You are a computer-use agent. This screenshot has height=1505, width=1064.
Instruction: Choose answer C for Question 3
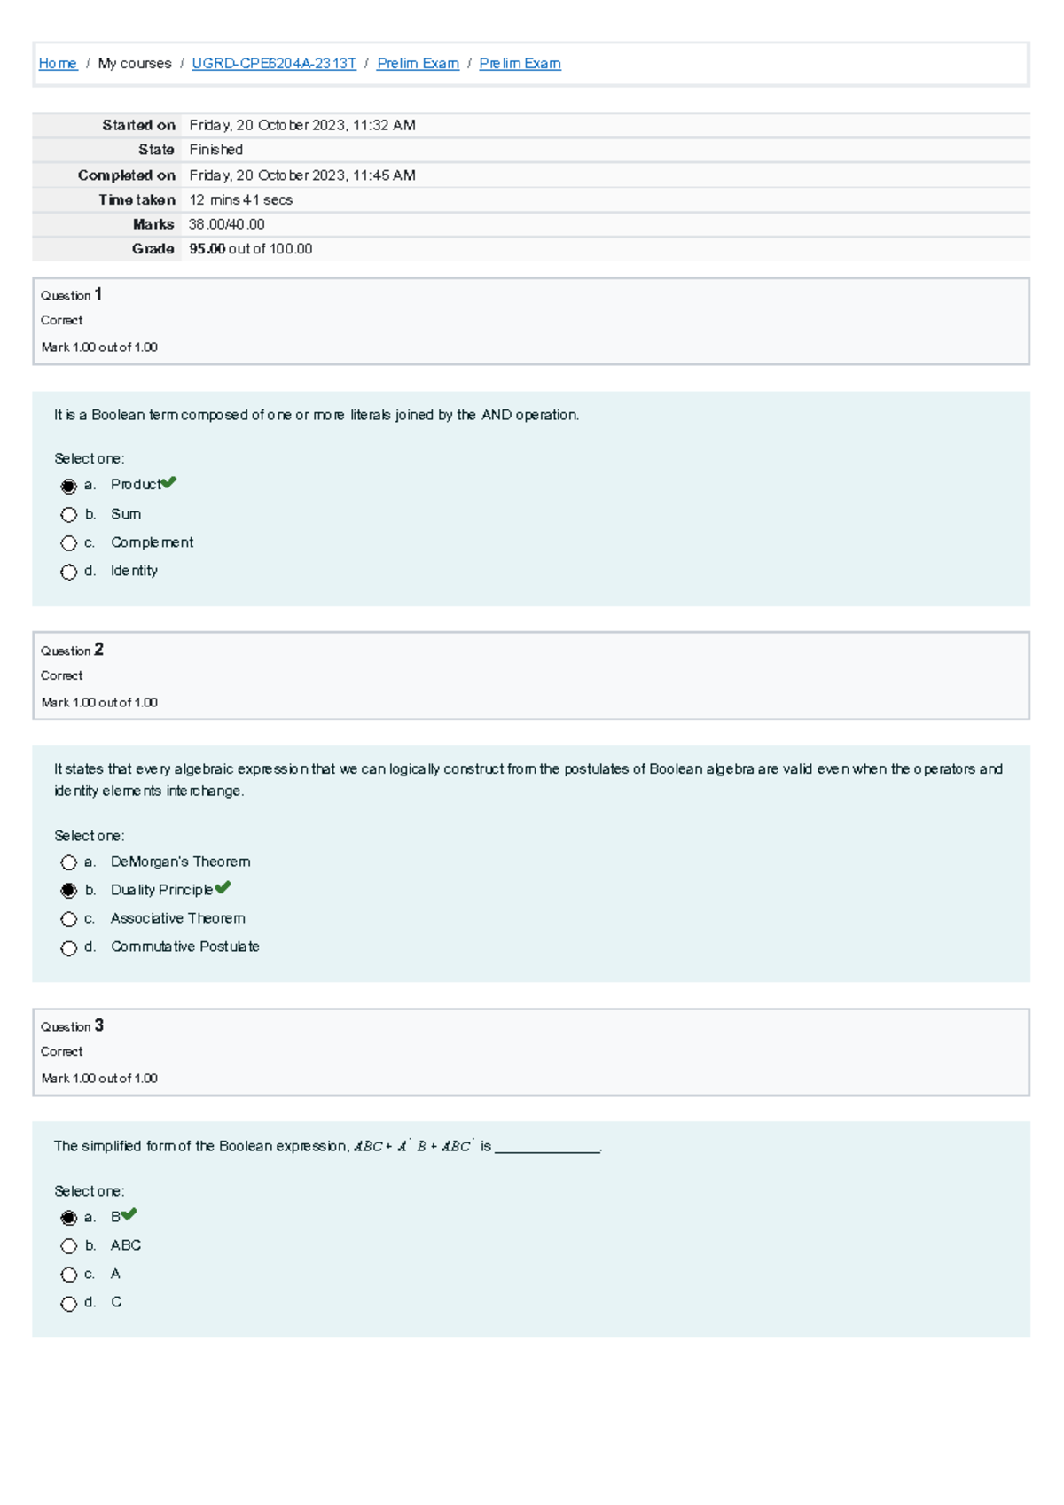tap(69, 1304)
